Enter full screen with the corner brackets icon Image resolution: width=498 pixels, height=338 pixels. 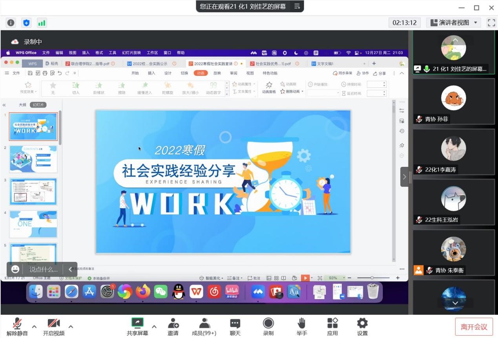pyautogui.click(x=491, y=23)
